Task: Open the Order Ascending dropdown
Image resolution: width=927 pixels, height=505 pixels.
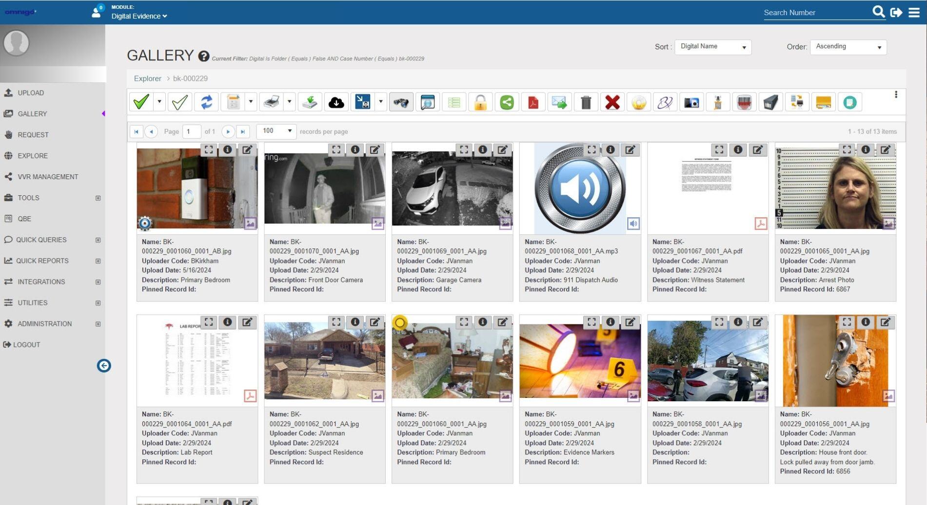Action: pos(848,47)
